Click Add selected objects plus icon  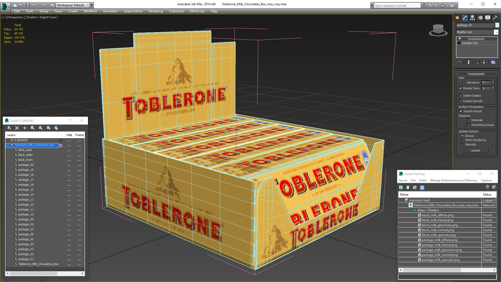[25, 128]
